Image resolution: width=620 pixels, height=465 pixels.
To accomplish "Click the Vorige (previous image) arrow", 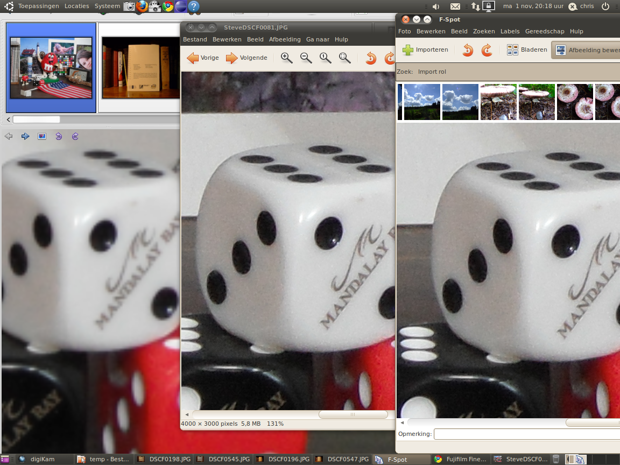I will tap(203, 58).
